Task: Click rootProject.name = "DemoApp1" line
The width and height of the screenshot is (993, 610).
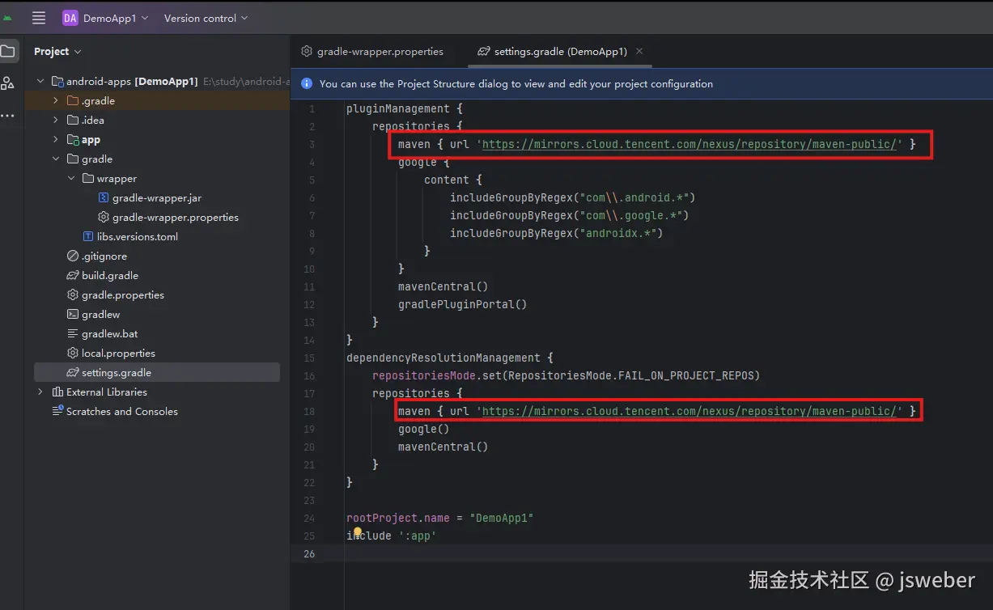Action: [439, 518]
